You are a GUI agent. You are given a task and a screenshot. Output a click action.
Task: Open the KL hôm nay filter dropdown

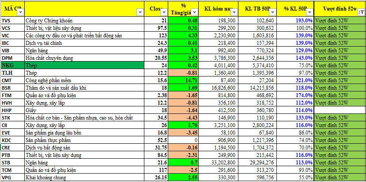(234, 13)
